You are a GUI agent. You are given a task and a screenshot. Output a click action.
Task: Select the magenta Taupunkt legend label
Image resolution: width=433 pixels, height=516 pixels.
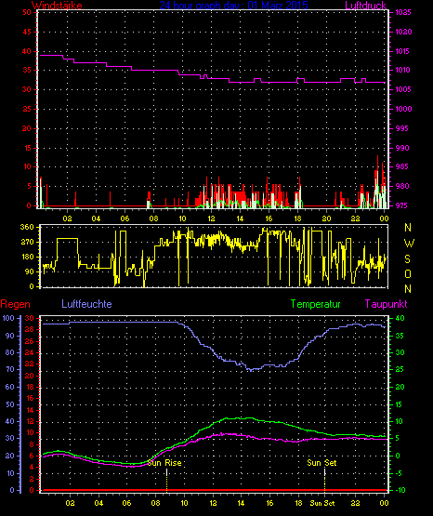(x=386, y=304)
